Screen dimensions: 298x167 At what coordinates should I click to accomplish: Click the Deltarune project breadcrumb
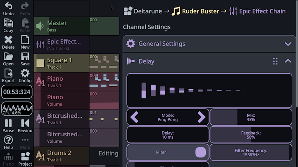click(143, 11)
